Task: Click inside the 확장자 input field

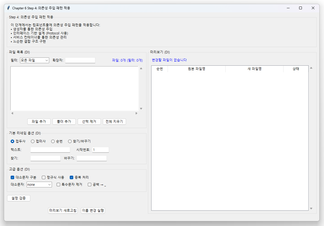Action: point(80,60)
